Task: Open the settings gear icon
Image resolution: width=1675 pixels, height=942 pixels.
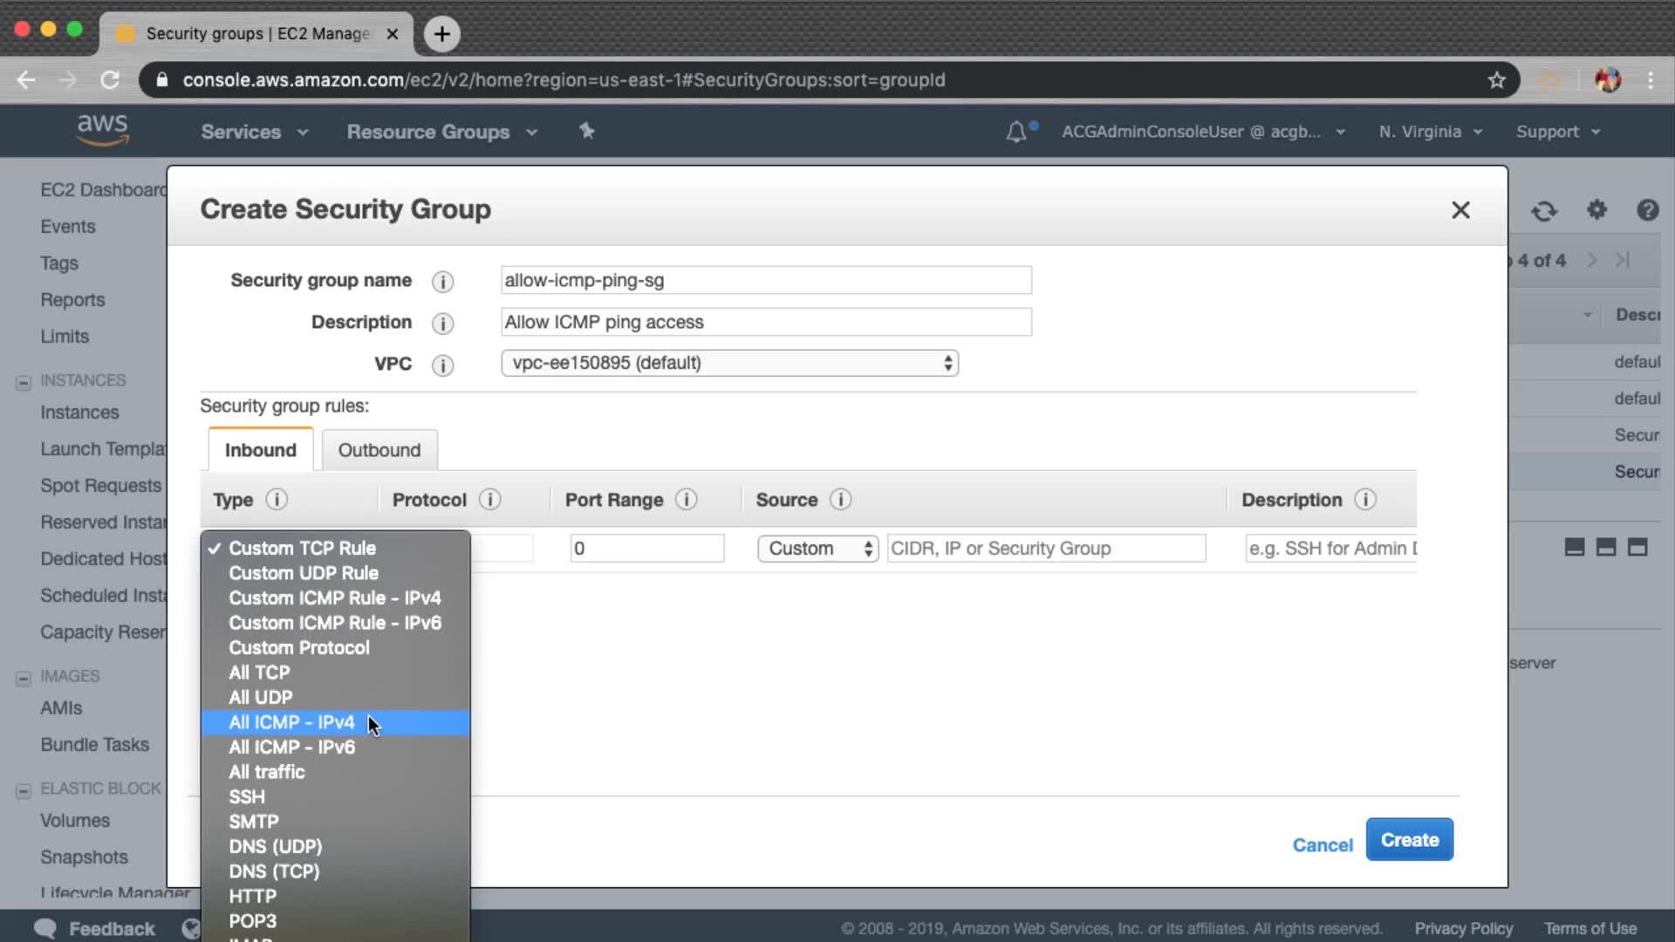Action: point(1596,210)
